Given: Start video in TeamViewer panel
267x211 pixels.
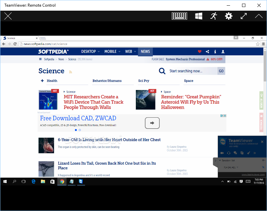Looking at the screenshot, I should pyautogui.click(x=222, y=153).
